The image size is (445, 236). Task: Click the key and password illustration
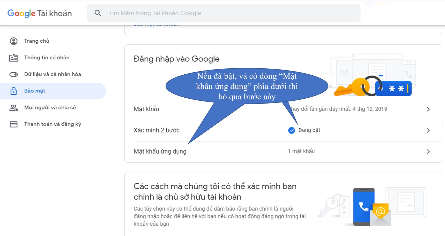[x=373, y=86]
